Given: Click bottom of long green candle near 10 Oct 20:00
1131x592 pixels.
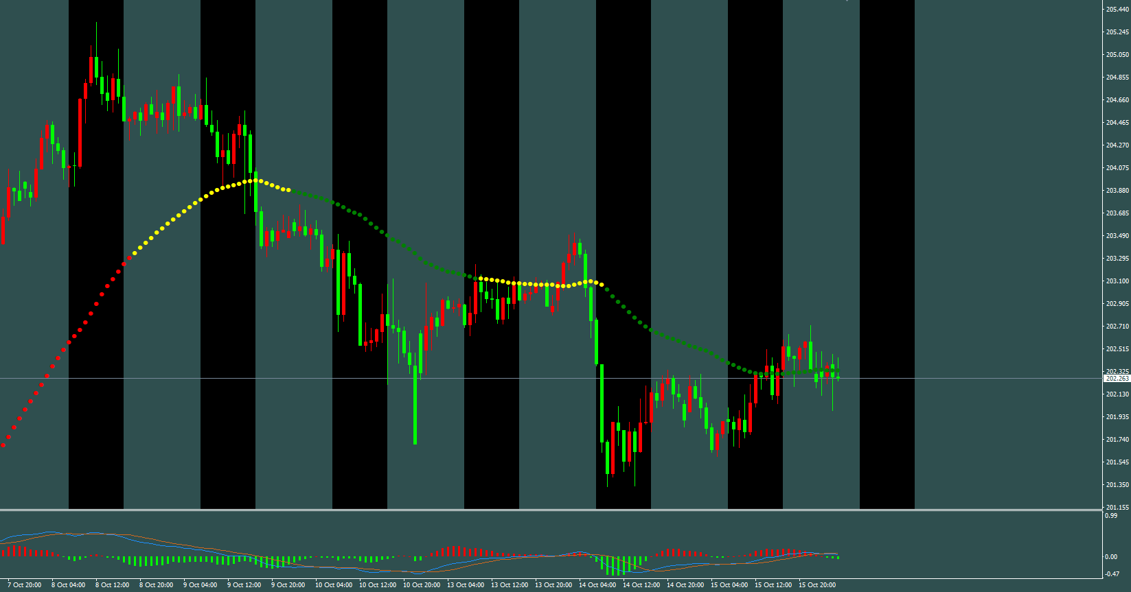Looking at the screenshot, I should [415, 442].
